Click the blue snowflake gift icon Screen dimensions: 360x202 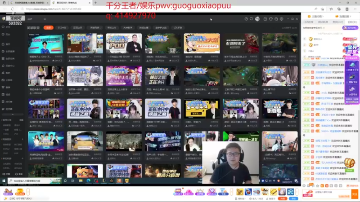click(290, 192)
